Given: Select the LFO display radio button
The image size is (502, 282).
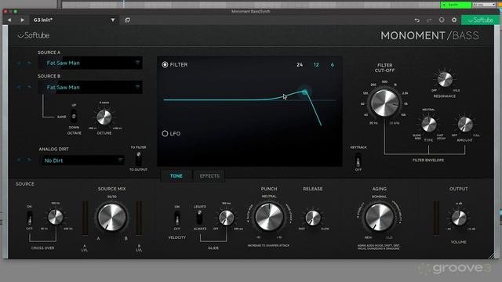Looking at the screenshot, I should 165,133.
